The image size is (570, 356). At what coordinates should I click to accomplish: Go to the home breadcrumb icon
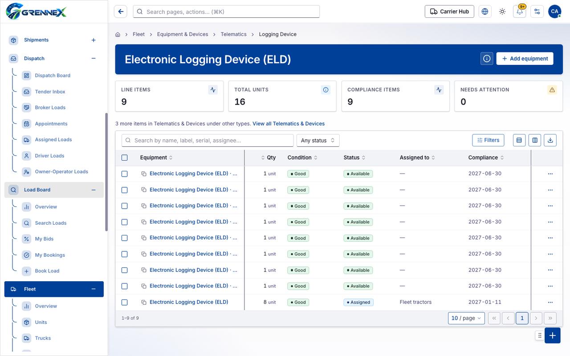pos(118,34)
